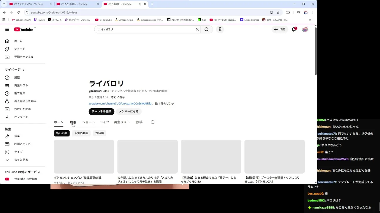Open a new browser tab
Screen dimensions: 380x213
pyautogui.click(x=152, y=4)
